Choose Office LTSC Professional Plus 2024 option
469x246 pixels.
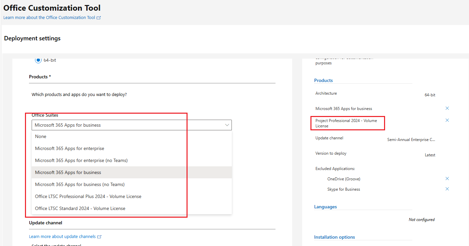[132, 196]
